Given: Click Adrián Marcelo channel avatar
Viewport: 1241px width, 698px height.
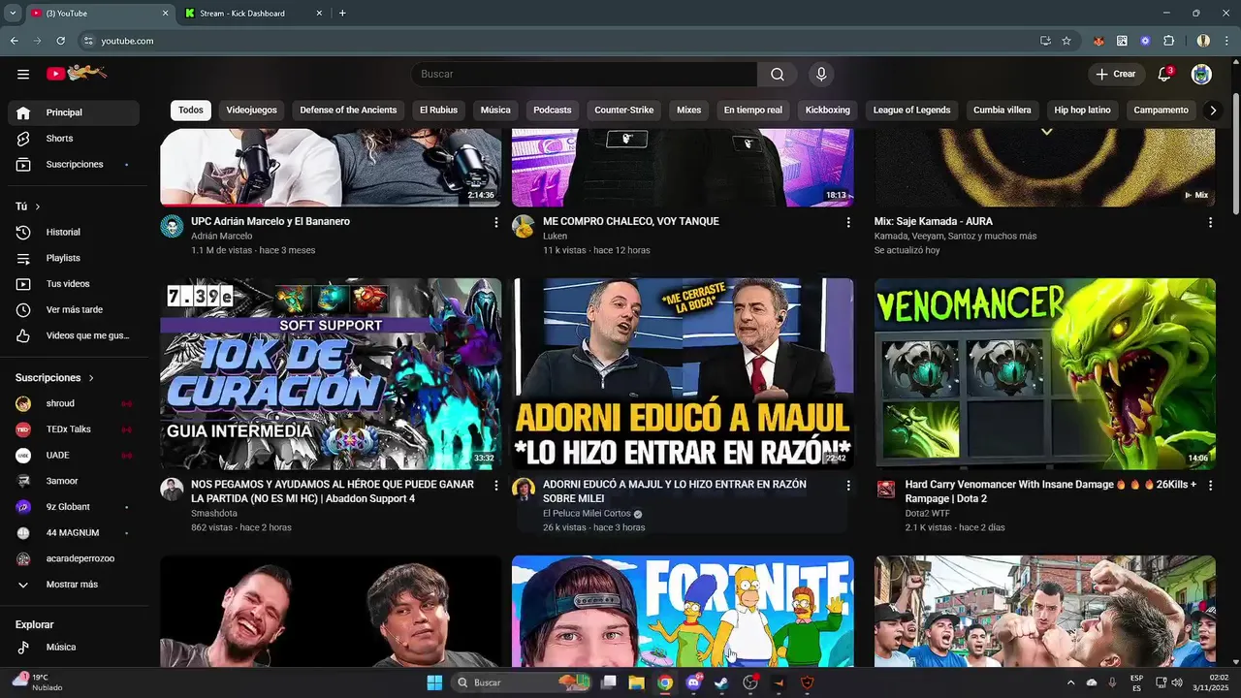Looking at the screenshot, I should 172,227.
